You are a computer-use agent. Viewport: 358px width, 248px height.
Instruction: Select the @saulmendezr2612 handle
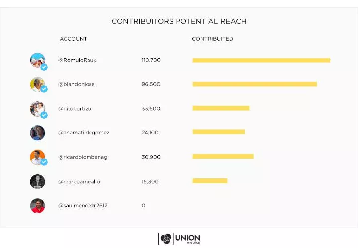[x=83, y=205]
